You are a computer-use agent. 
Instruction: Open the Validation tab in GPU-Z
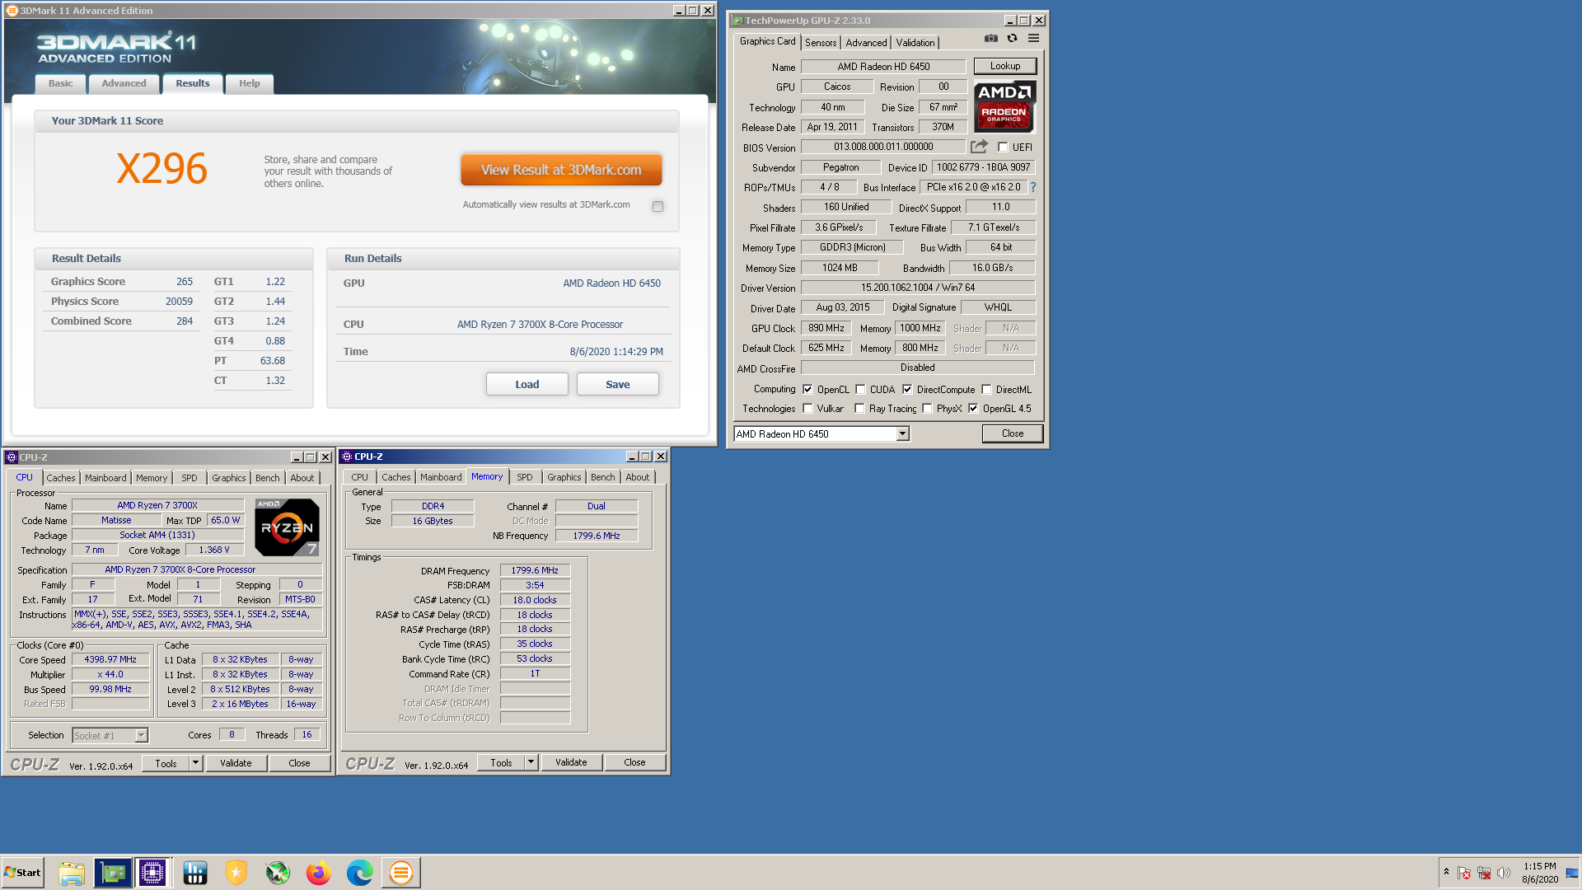(x=915, y=43)
